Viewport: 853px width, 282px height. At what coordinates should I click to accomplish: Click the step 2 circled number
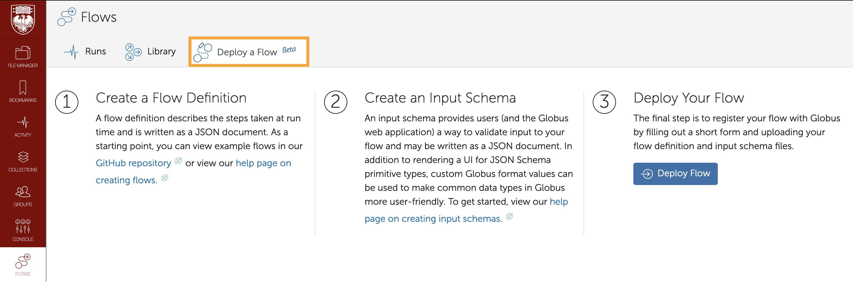(335, 102)
